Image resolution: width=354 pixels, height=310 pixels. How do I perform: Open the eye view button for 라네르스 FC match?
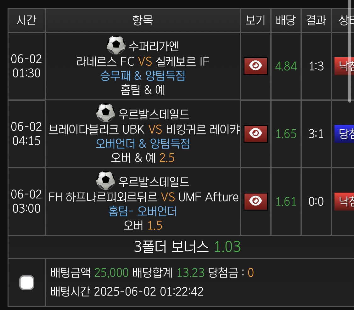pyautogui.click(x=256, y=66)
